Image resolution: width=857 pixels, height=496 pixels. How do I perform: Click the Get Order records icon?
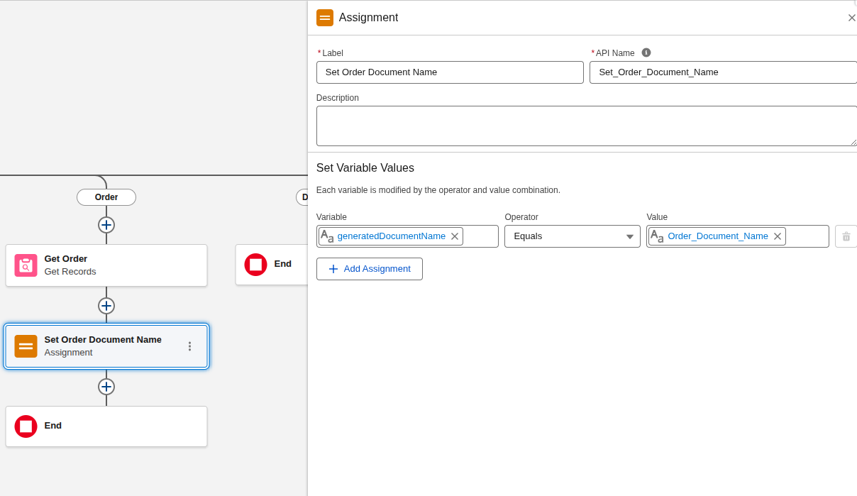click(26, 265)
